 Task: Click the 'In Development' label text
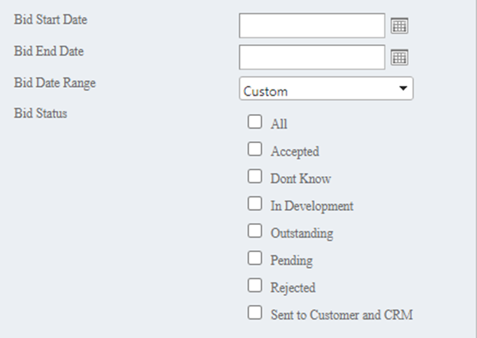coord(311,205)
